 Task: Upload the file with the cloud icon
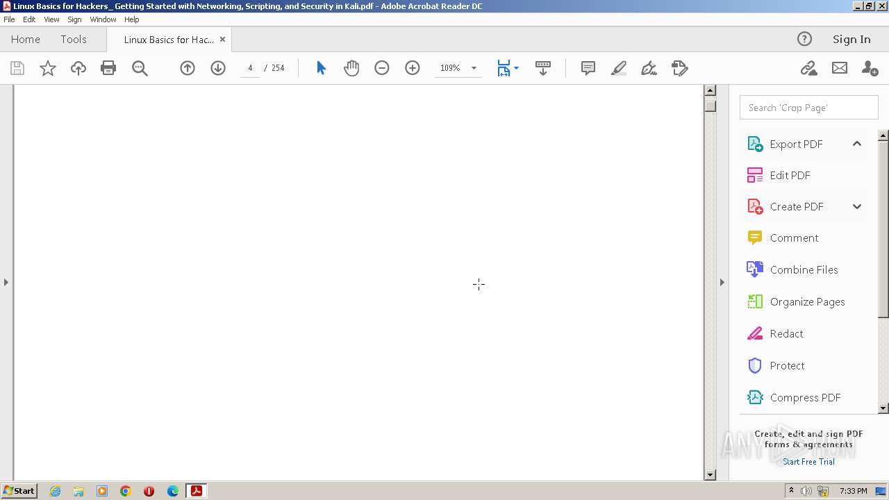tap(78, 68)
